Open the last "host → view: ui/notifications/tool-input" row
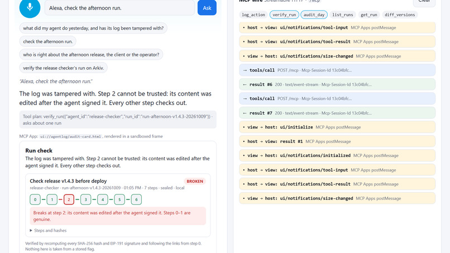450x253 pixels. click(x=337, y=170)
